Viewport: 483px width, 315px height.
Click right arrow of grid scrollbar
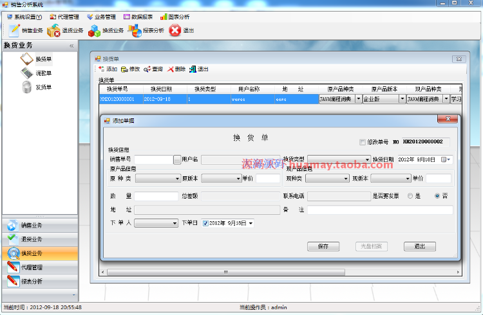click(458, 272)
